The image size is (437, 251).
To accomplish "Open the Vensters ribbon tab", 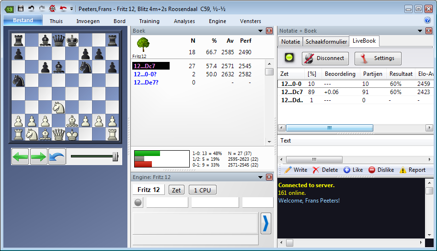I will click(x=250, y=21).
